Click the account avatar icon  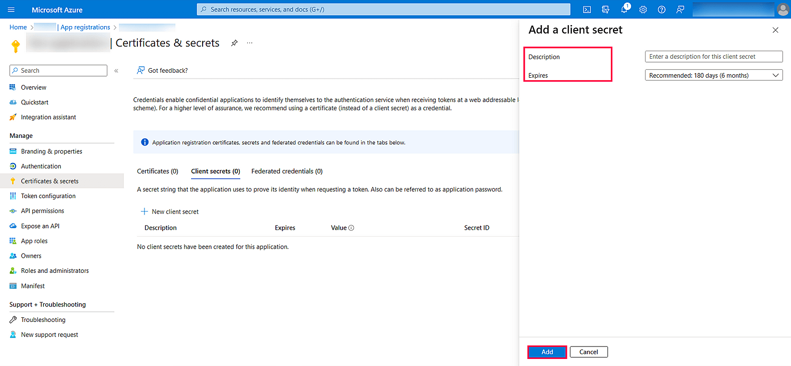coord(782,10)
